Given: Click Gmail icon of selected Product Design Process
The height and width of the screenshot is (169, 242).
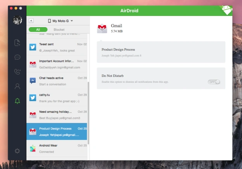Looking at the screenshot, I should 33,131.
